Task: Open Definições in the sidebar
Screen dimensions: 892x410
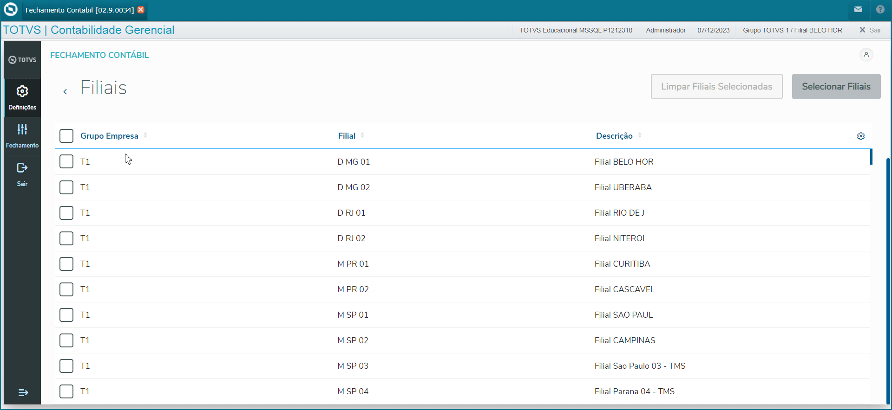Action: click(22, 97)
